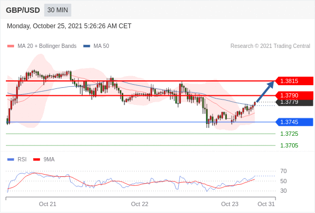Click the Oct 21 date axis label

coord(48,204)
